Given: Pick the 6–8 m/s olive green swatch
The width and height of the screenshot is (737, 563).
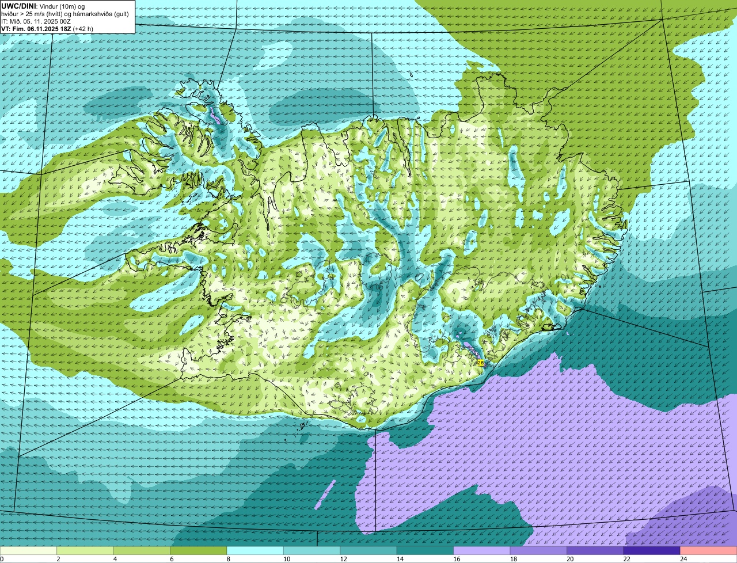Looking at the screenshot, I should [x=199, y=550].
